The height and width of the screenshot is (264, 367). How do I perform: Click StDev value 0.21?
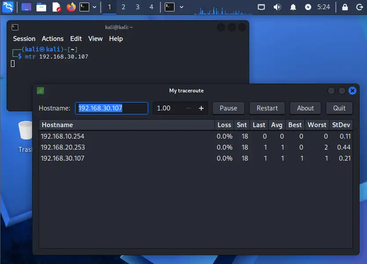345,158
